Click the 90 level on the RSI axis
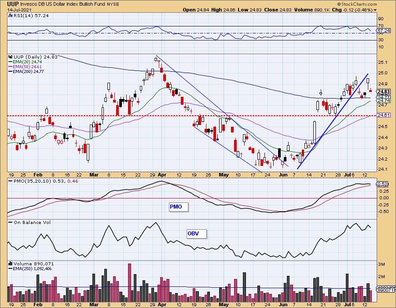 point(381,18)
